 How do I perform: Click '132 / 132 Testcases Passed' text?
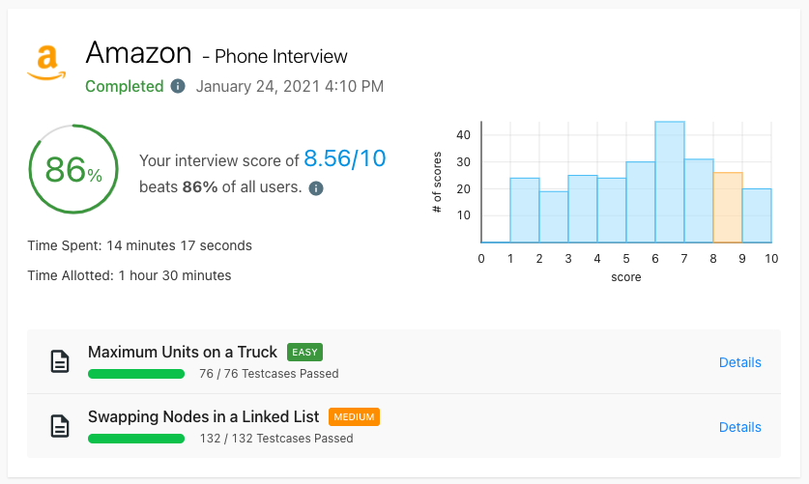coord(276,439)
